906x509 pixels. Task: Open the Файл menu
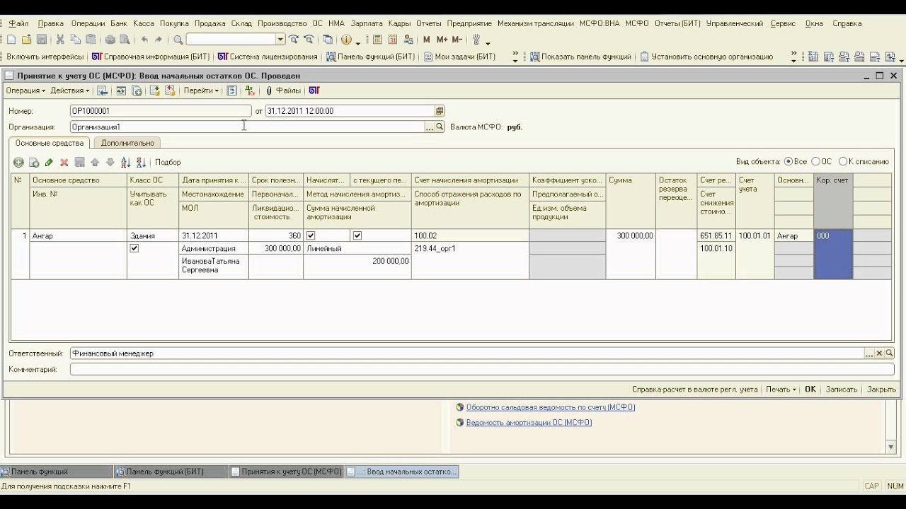[x=18, y=23]
